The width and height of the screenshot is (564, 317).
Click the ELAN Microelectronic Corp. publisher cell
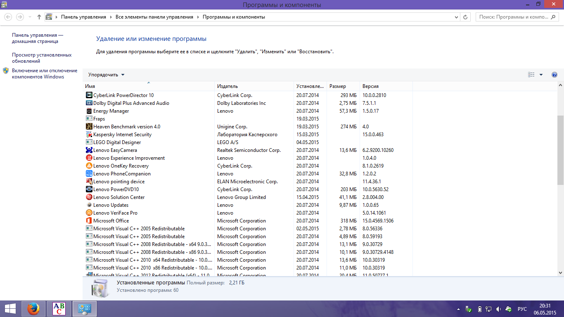click(247, 182)
